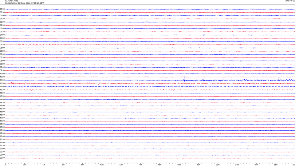Click the 09:30 trace label
The image size is (295, 166).
[x=2, y=70]
